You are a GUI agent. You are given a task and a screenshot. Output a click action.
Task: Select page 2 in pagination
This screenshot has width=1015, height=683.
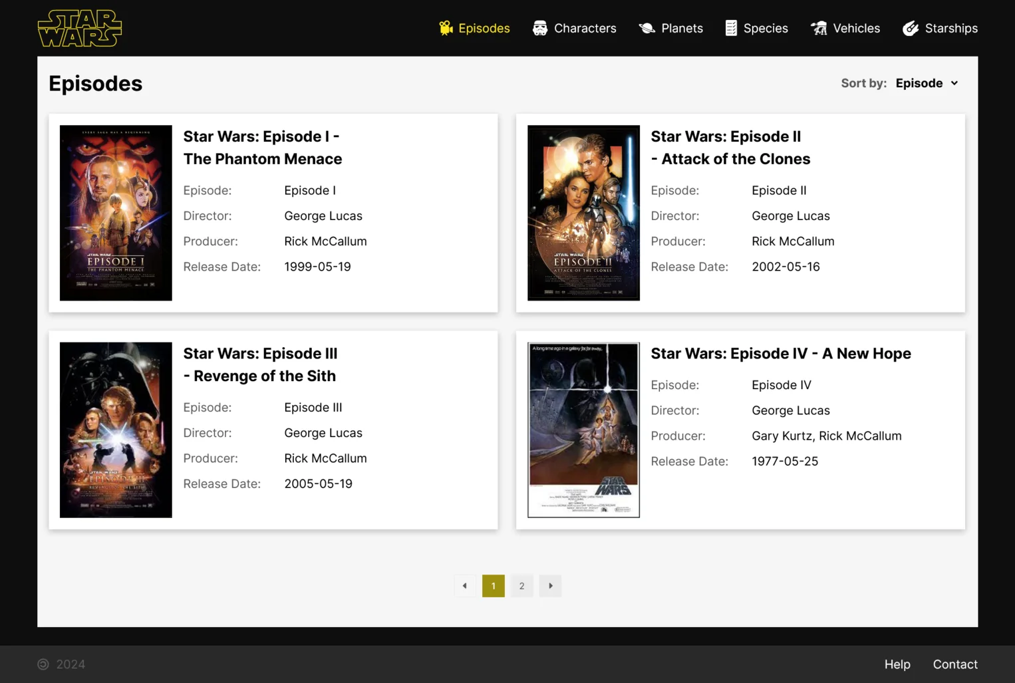pyautogui.click(x=522, y=586)
